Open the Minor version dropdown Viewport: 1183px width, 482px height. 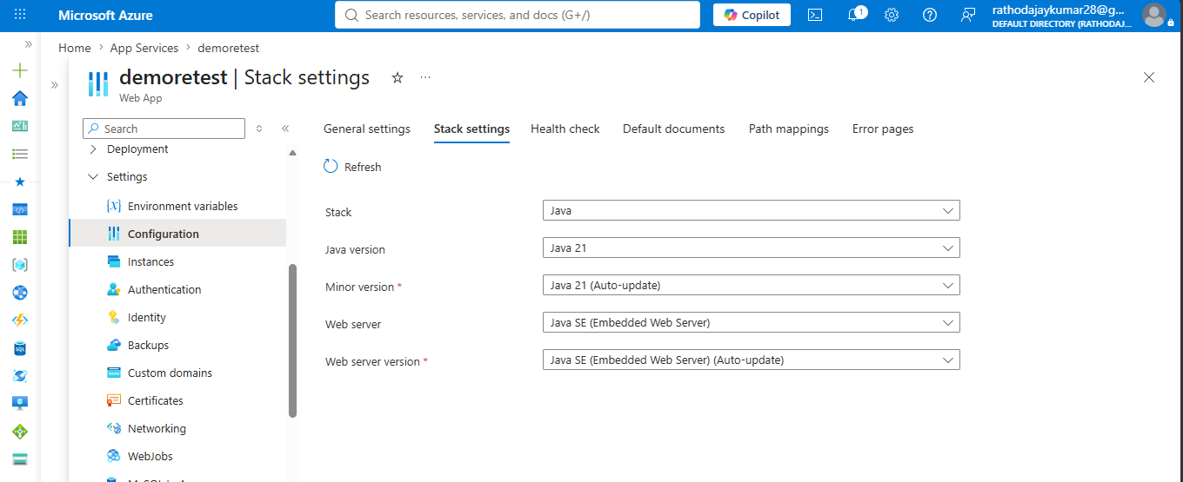pyautogui.click(x=751, y=285)
